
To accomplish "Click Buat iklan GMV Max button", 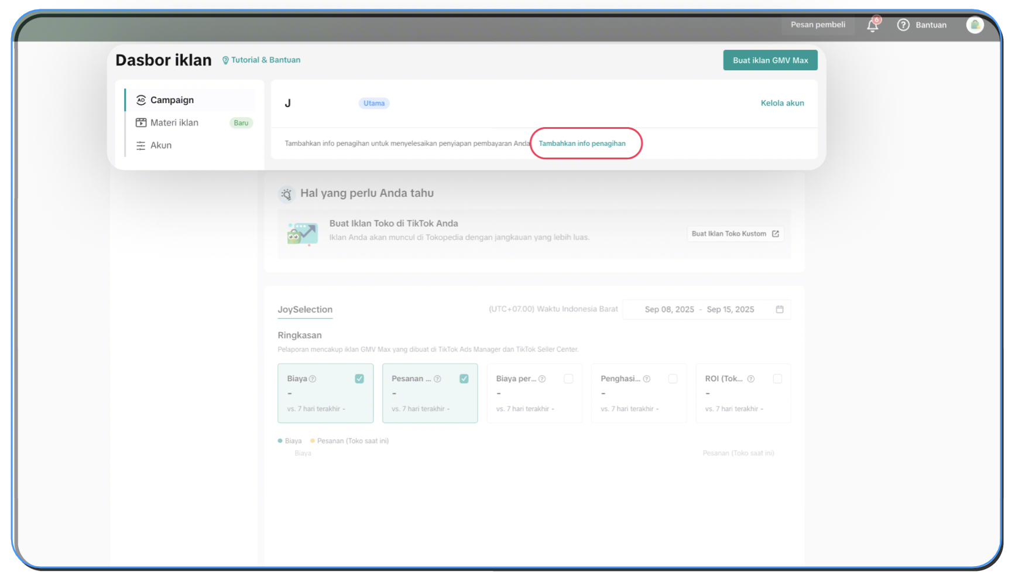I will (x=770, y=60).
